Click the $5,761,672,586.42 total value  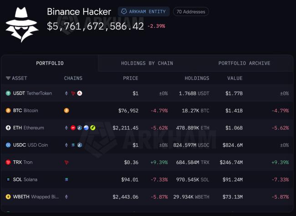(95, 26)
